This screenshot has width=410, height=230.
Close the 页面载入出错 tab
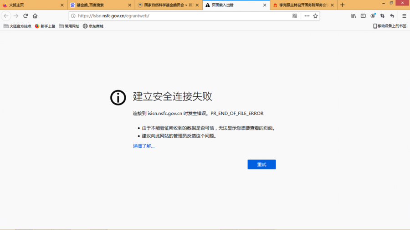click(x=265, y=5)
